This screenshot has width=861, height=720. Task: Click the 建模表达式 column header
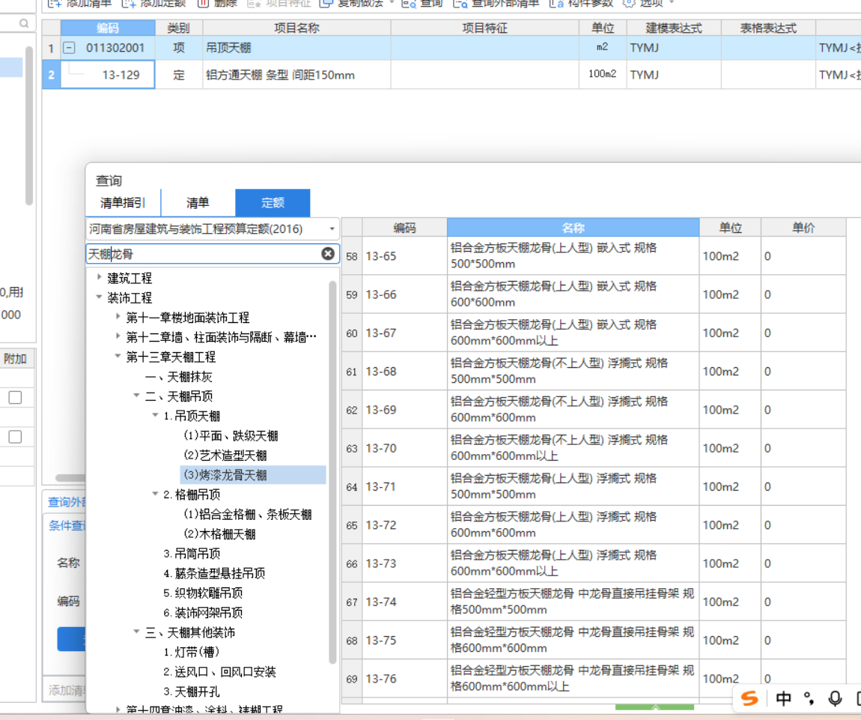coord(674,28)
